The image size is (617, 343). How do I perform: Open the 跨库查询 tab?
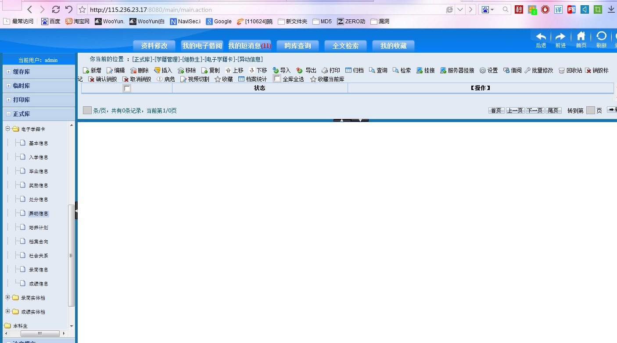click(x=298, y=46)
